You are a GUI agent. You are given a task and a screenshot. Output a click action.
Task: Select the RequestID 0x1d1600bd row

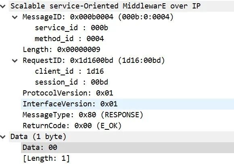tap(94, 60)
